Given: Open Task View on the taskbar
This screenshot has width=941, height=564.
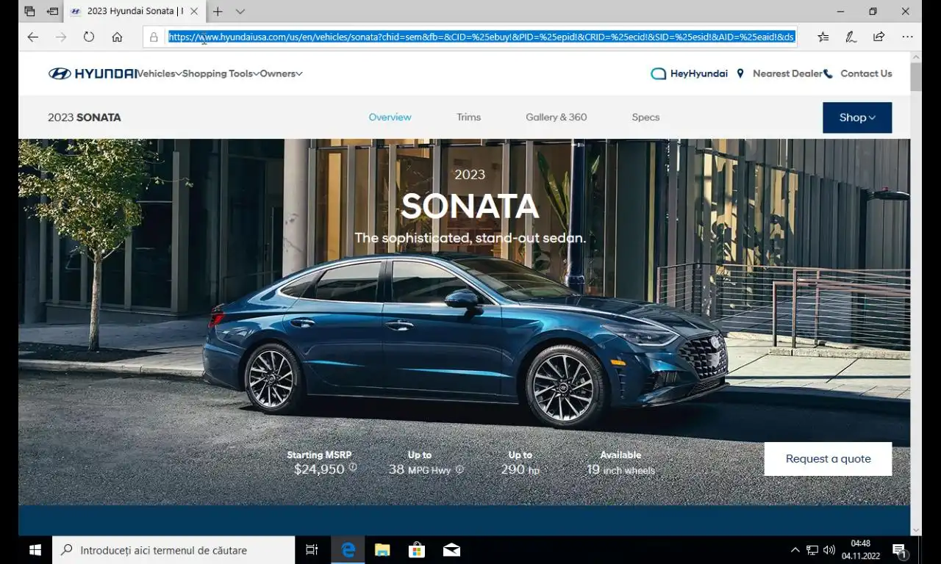Looking at the screenshot, I should coord(312,550).
